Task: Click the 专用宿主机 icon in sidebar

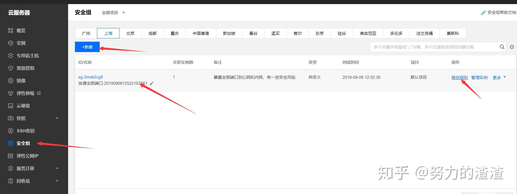Action: coord(11,56)
